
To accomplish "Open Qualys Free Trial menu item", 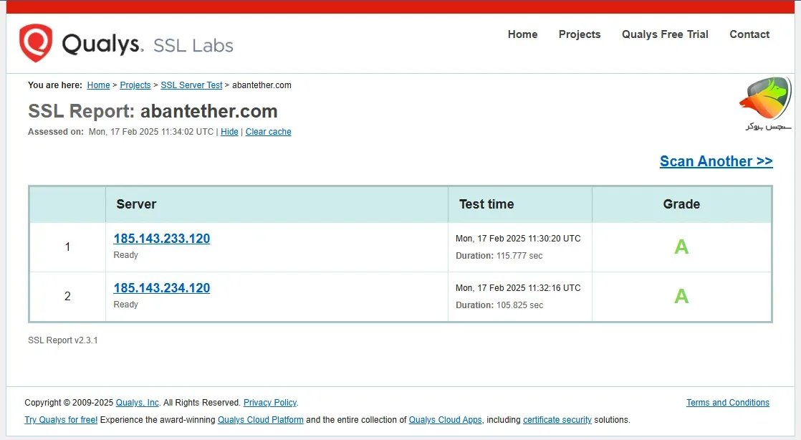I will (x=665, y=34).
